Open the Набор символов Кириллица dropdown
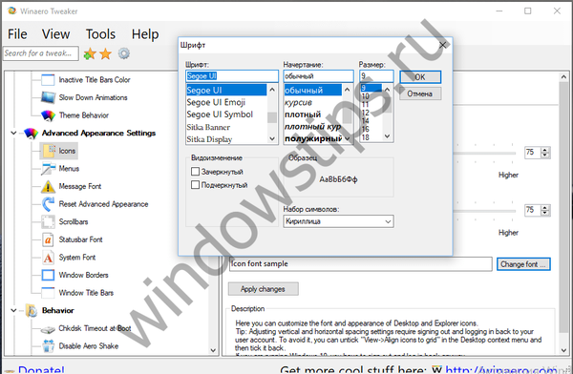The height and width of the screenshot is (374, 573). tap(338, 221)
